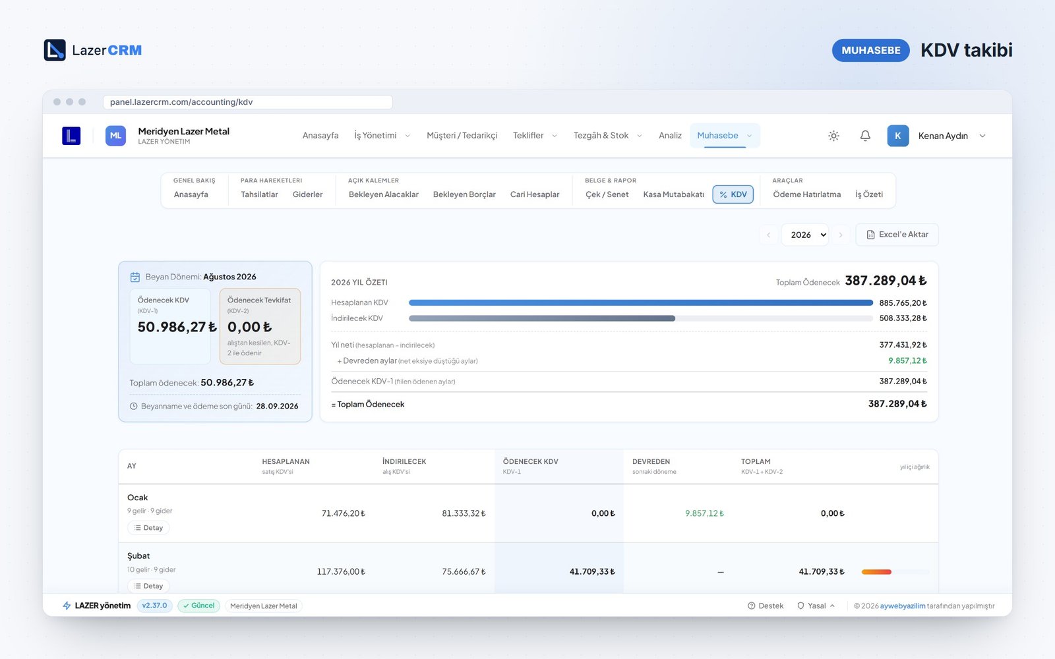Image resolution: width=1055 pixels, height=659 pixels.
Task: Open the Muhasebe dropdown menu
Action: [x=725, y=136]
